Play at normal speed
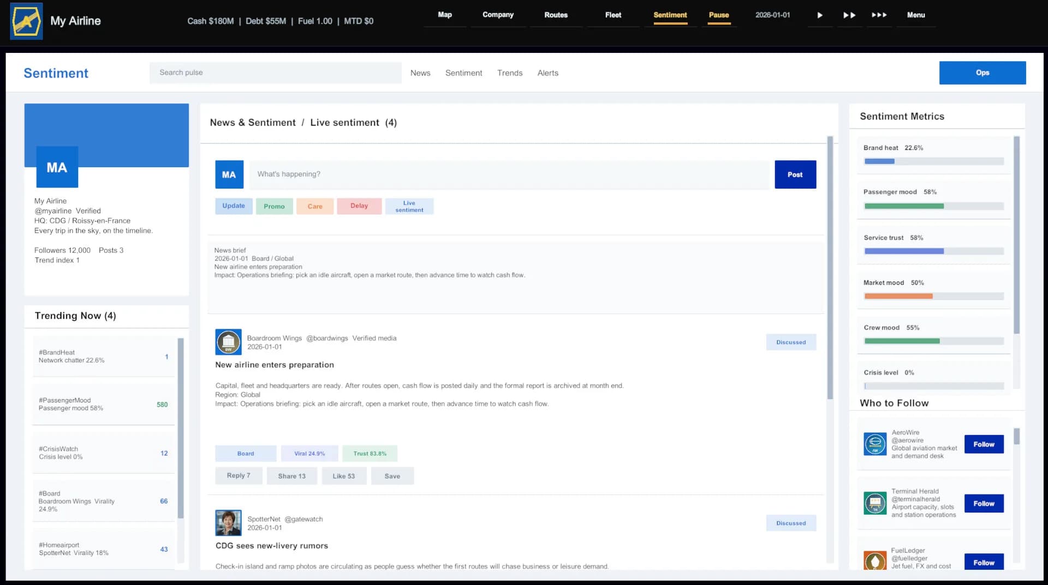 [819, 15]
